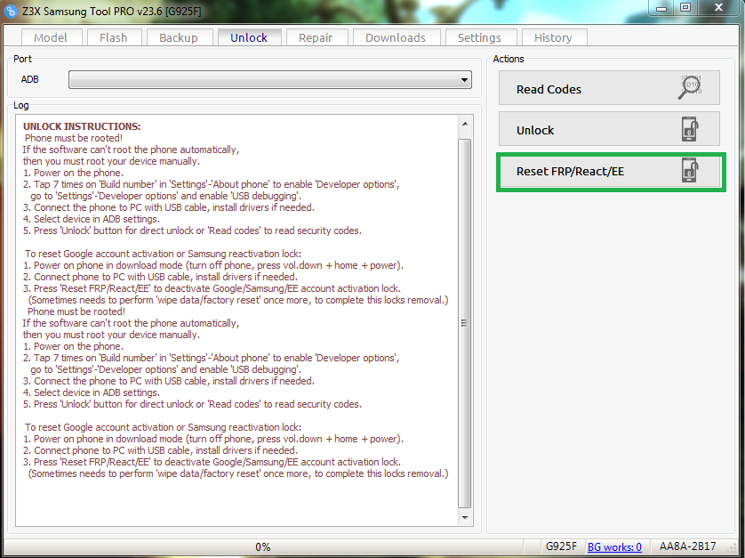The width and height of the screenshot is (745, 558).
Task: Open the BG works: 0 link
Action: tap(614, 547)
